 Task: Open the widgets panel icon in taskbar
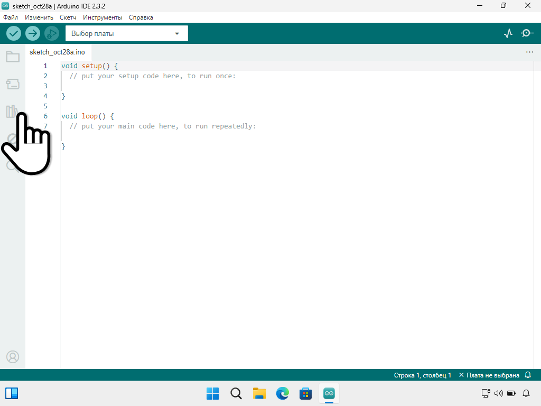click(12, 393)
